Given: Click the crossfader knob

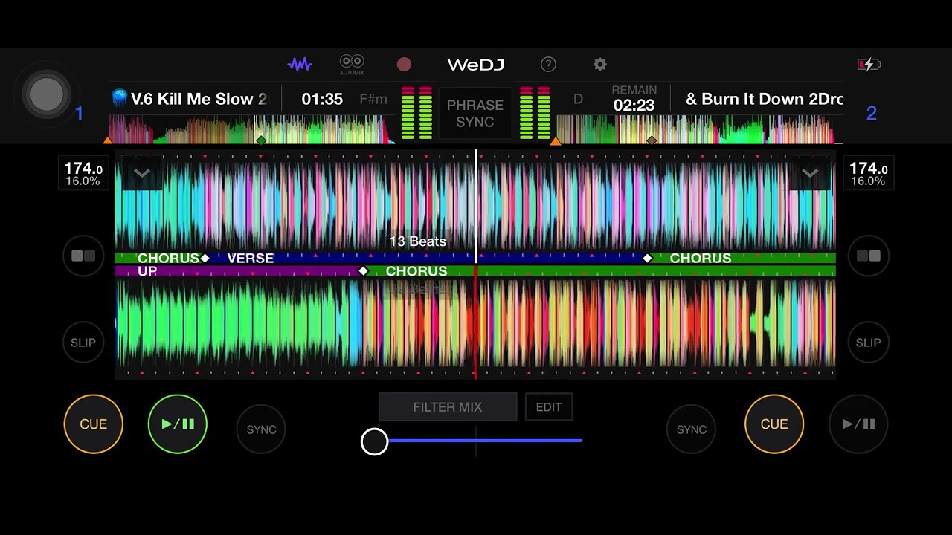Looking at the screenshot, I should pos(375,441).
